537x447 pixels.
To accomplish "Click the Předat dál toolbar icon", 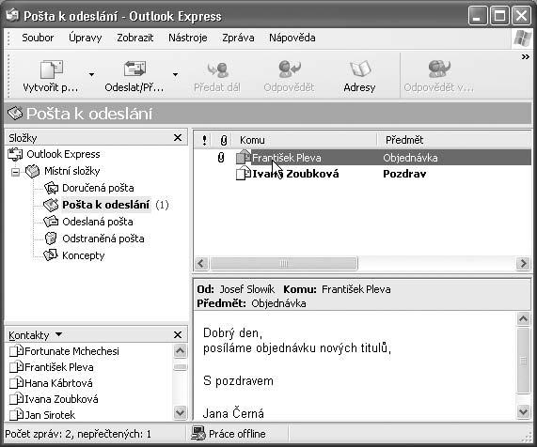I will tap(217, 69).
